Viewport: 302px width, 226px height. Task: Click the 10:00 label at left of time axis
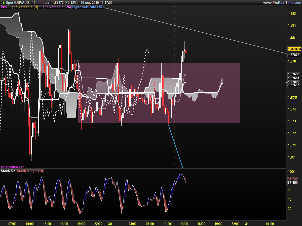[30, 223]
